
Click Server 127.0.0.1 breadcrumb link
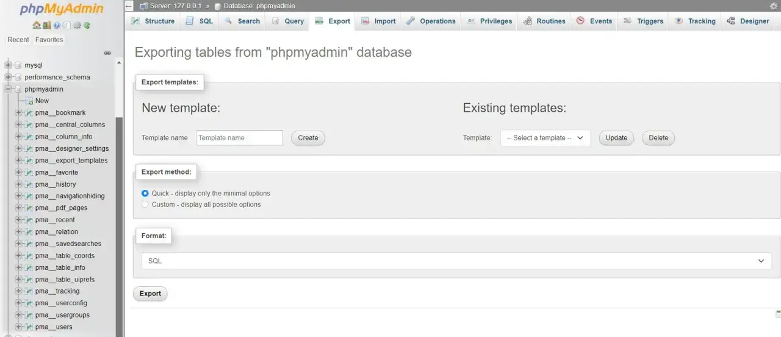pos(175,5)
